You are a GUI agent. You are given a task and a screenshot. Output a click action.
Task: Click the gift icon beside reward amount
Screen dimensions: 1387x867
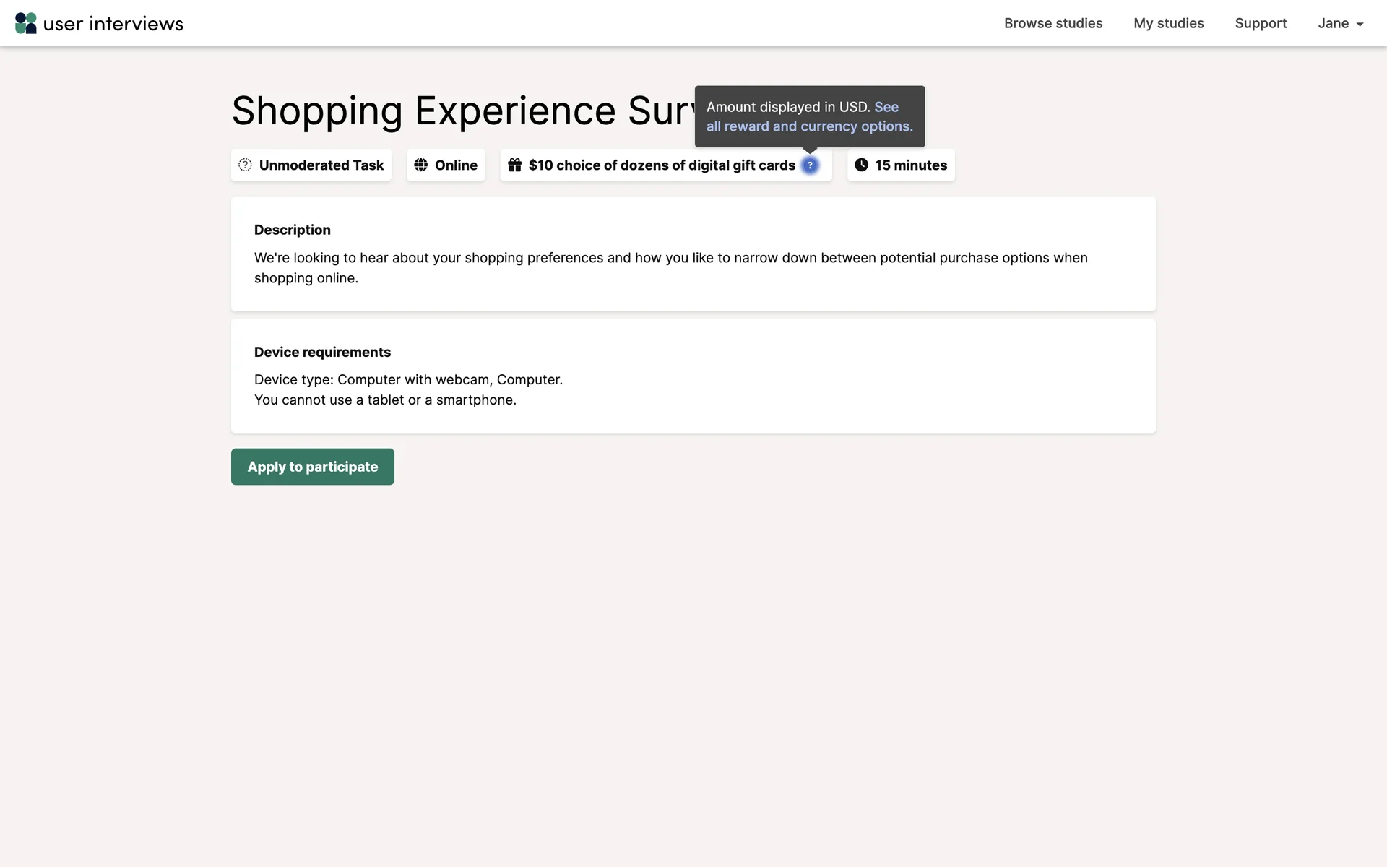(514, 165)
